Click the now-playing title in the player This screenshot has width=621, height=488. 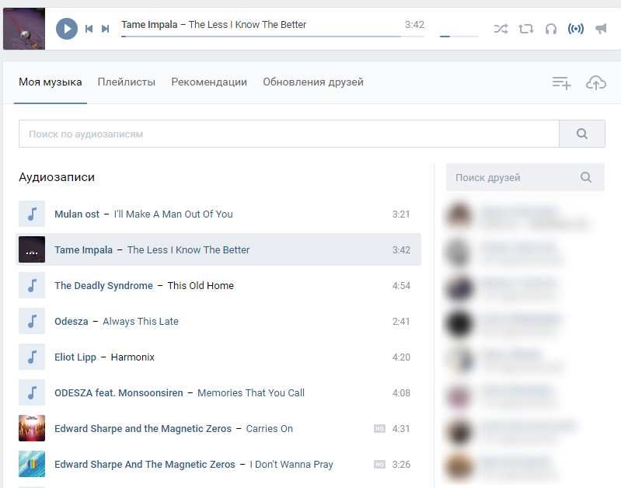click(x=214, y=25)
